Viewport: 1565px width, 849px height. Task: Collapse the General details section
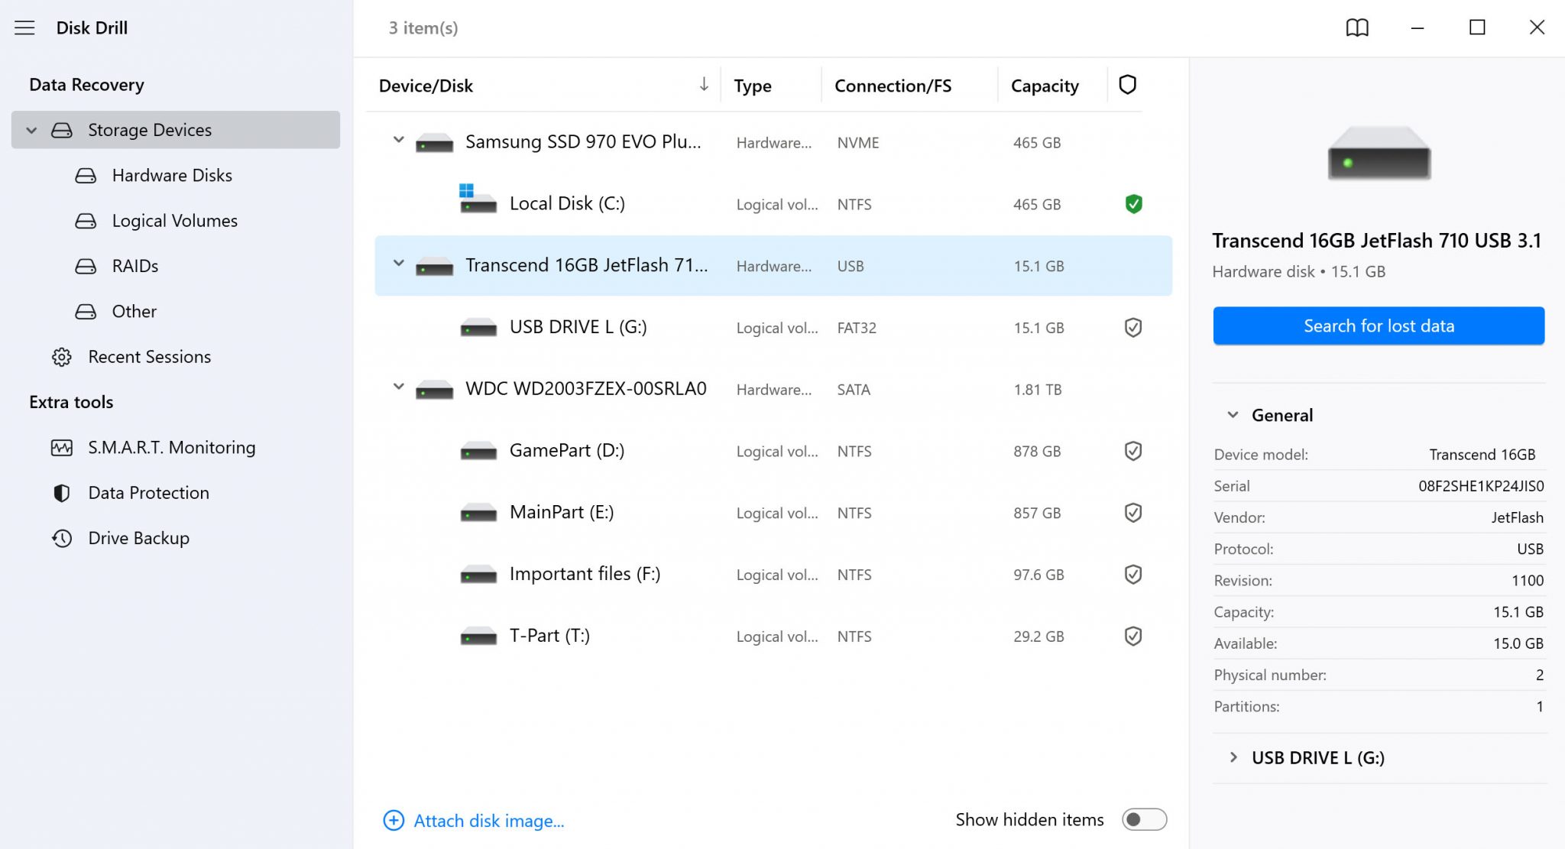1232,414
